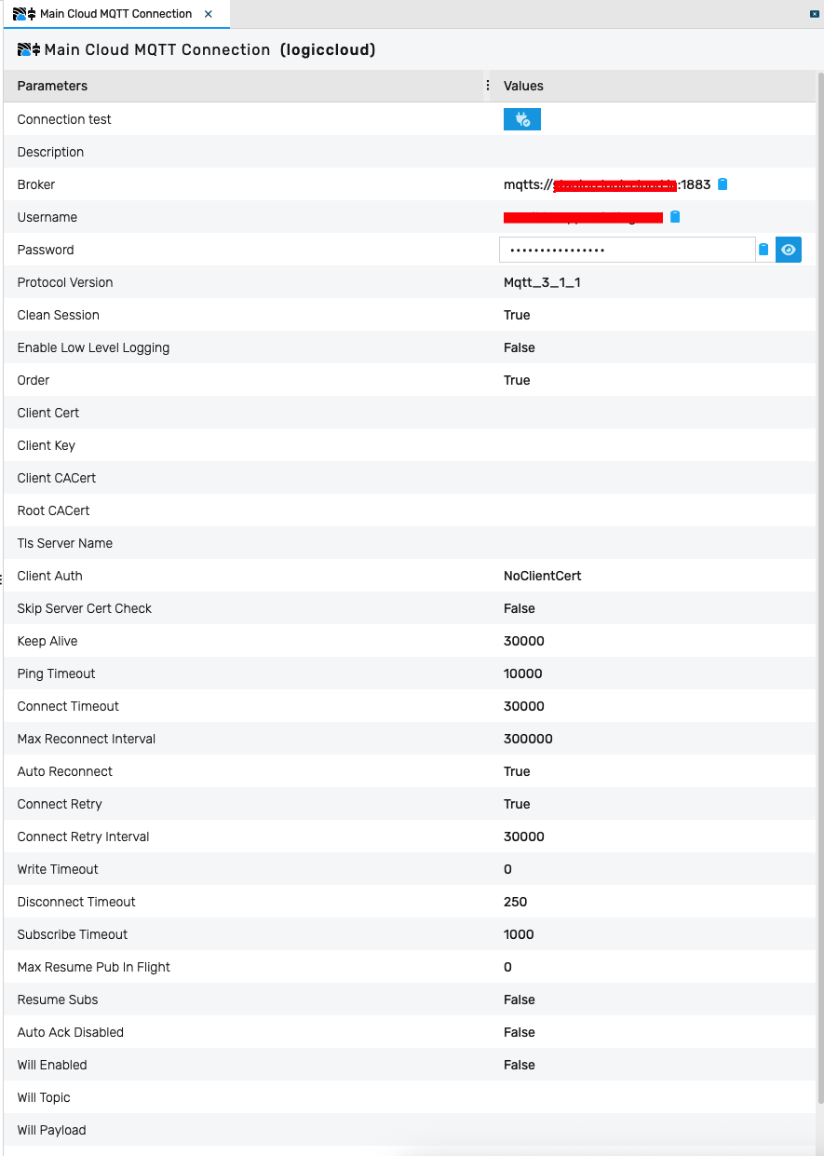Open the Protocol Version dropdown
This screenshot has width=824, height=1156.
[543, 281]
